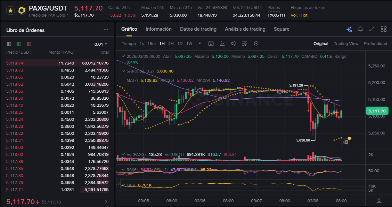The width and height of the screenshot is (392, 207).
Task: Open the Square tab
Action: point(282,29)
